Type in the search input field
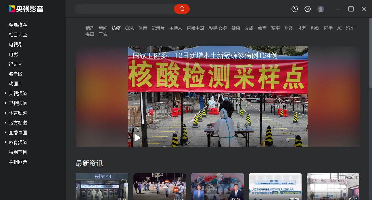372x200 pixels. coord(124,9)
